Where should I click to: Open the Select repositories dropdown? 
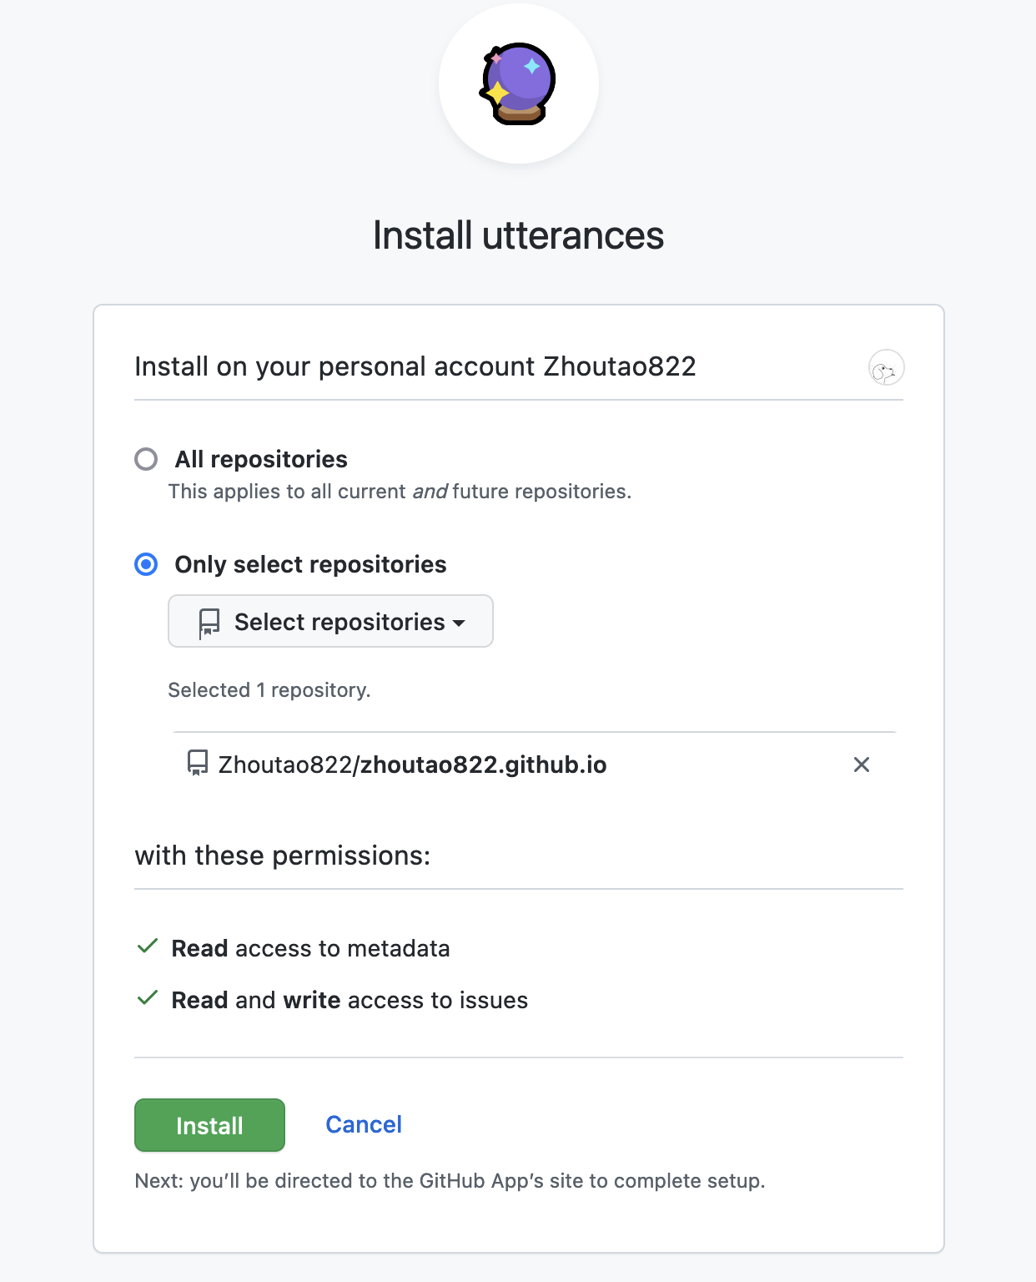click(330, 621)
